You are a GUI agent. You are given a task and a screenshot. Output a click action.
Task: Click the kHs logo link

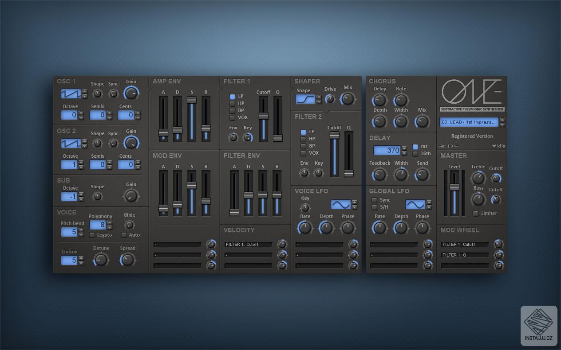[498, 146]
